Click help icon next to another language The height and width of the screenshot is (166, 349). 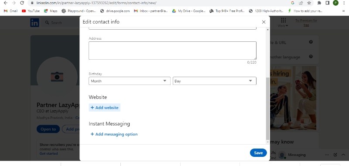click(x=311, y=57)
